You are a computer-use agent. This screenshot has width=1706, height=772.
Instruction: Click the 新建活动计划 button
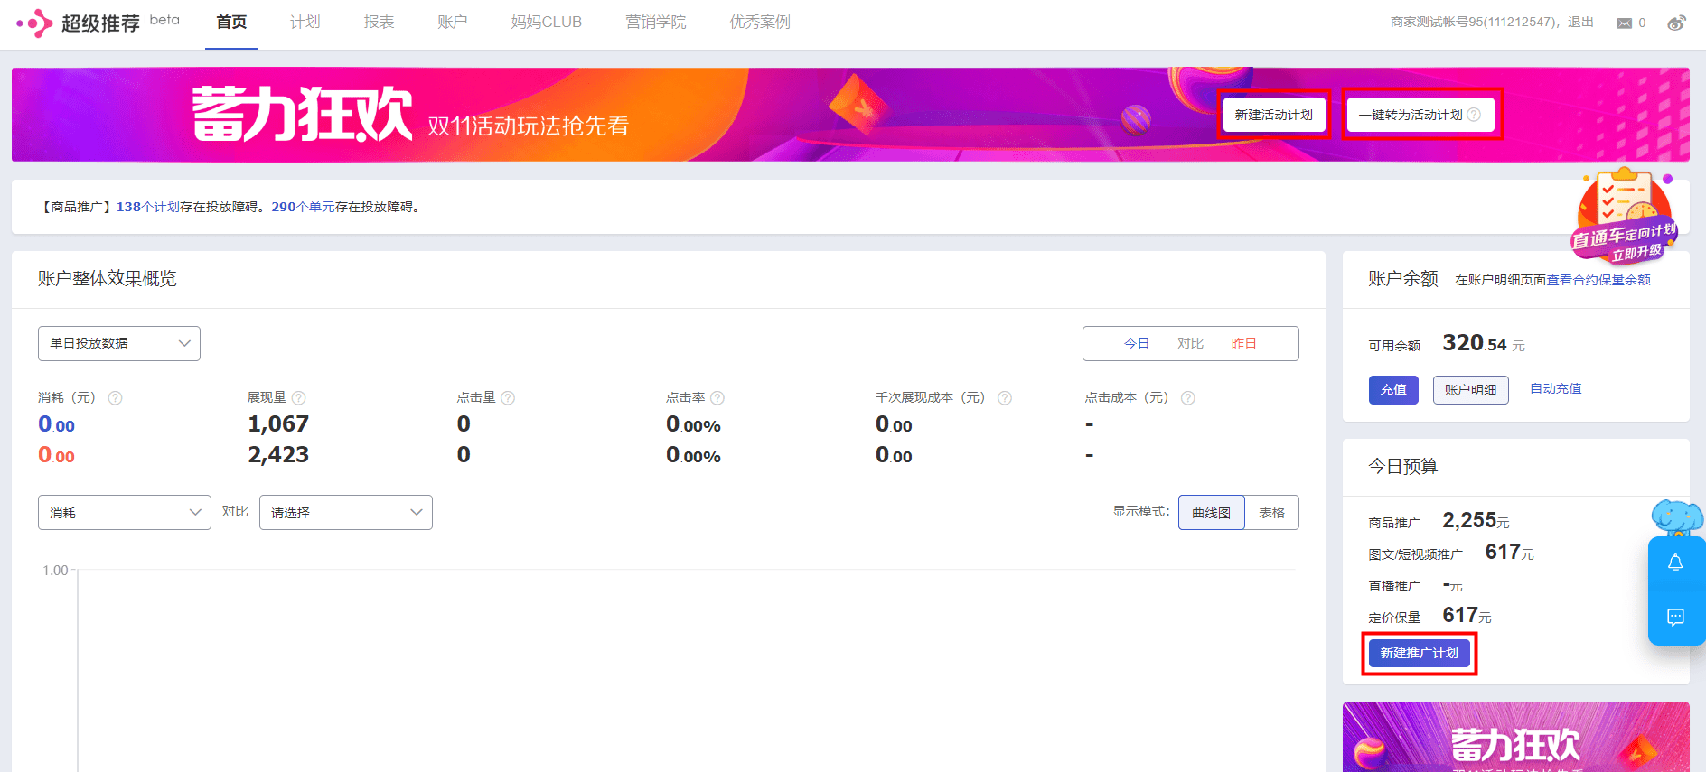[x=1273, y=115]
